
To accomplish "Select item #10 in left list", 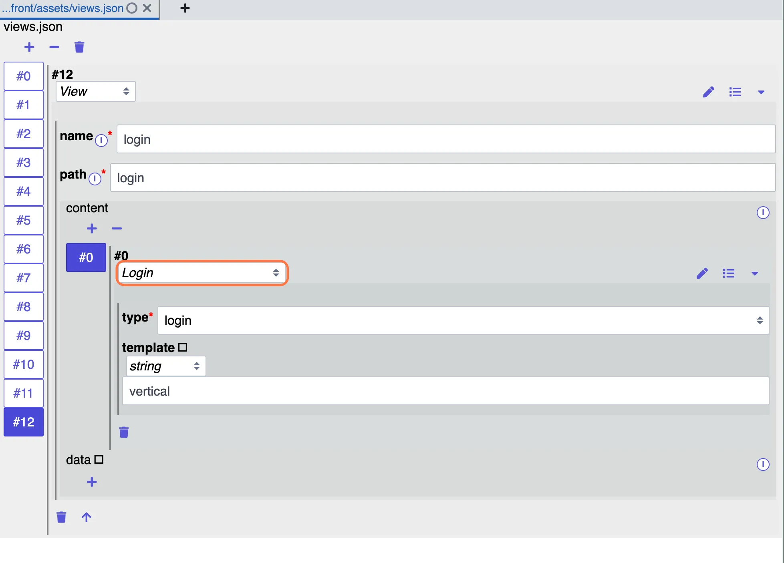I will click(x=24, y=364).
